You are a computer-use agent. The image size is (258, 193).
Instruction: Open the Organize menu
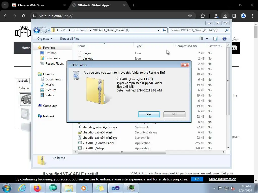pyautogui.click(x=45, y=39)
